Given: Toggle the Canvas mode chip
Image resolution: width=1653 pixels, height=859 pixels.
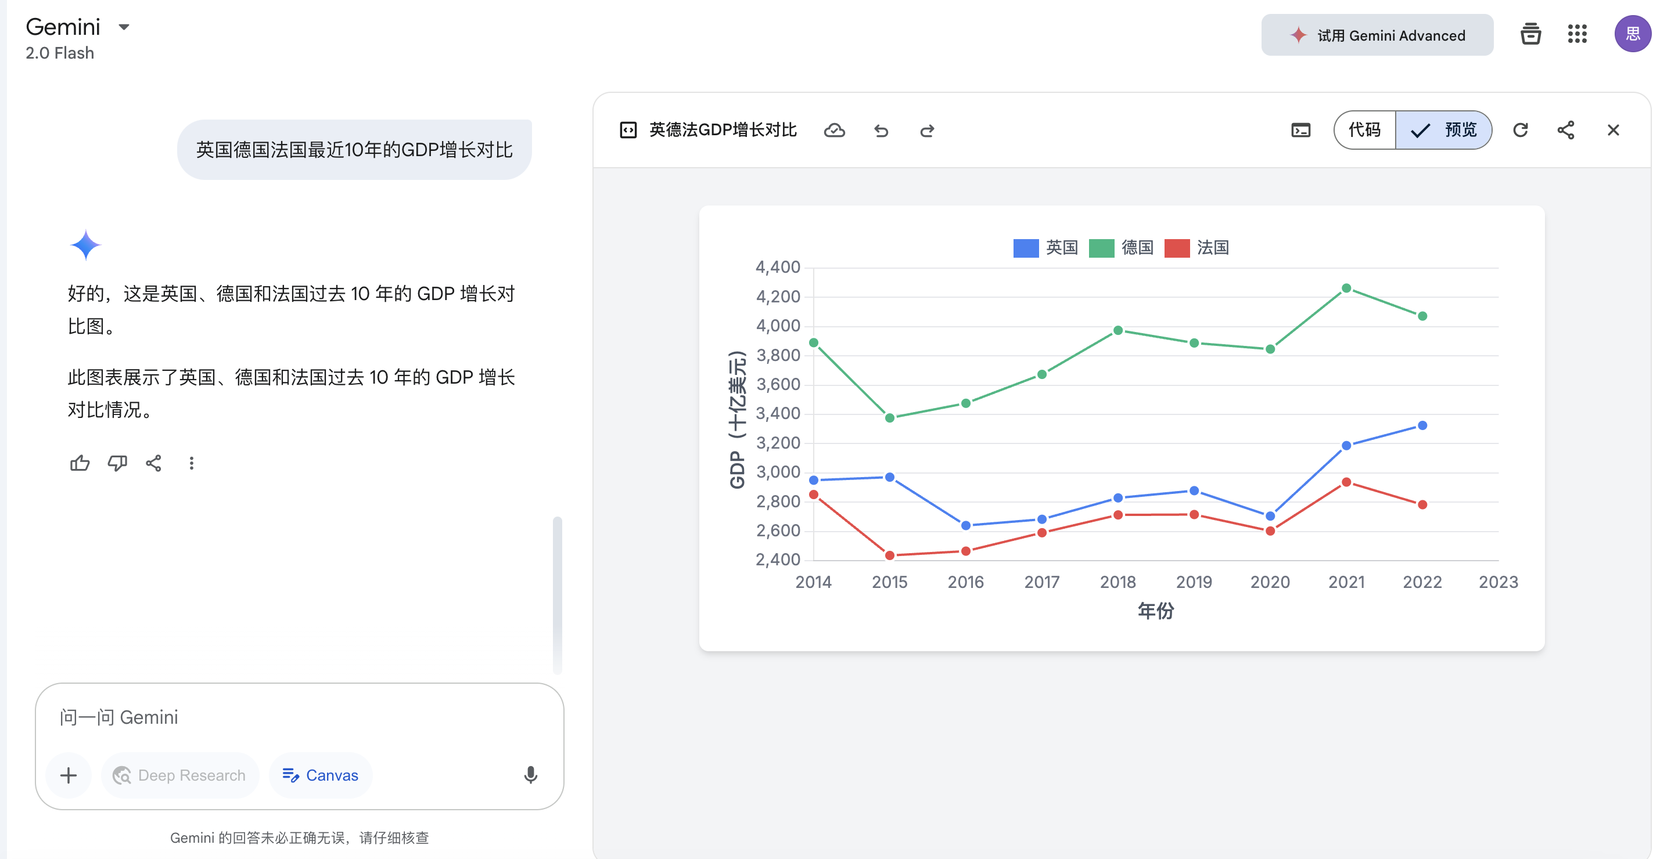Looking at the screenshot, I should 320,775.
